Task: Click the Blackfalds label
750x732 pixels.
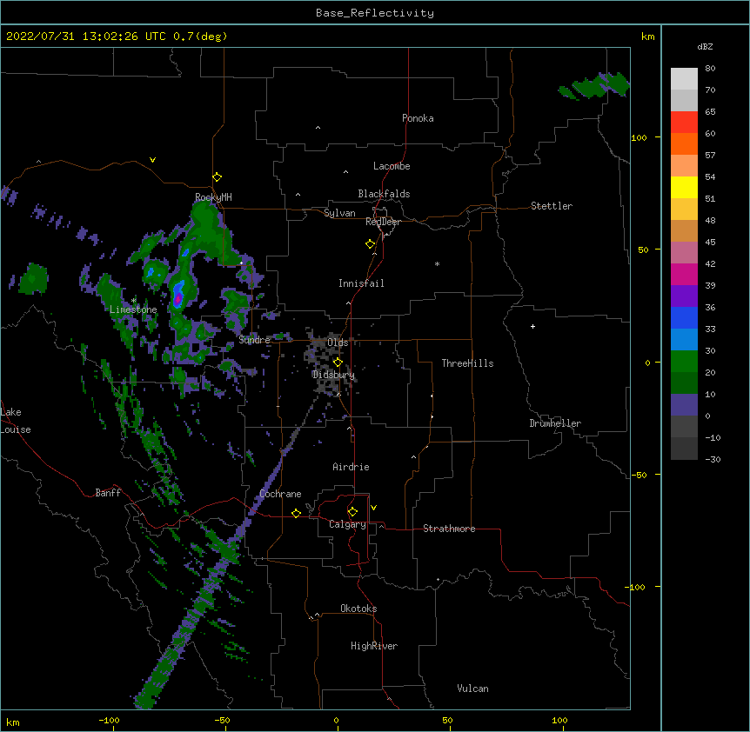Action: click(x=384, y=194)
